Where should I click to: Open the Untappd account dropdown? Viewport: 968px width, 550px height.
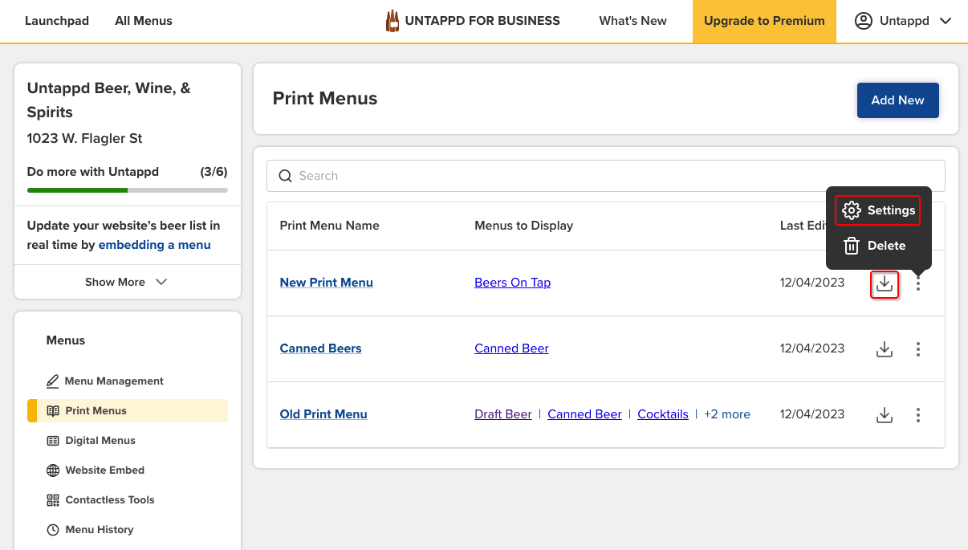coord(901,21)
